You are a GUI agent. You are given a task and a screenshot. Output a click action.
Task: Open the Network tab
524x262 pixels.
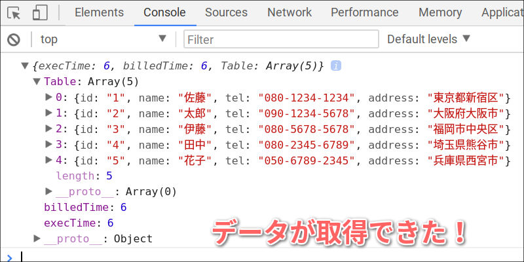290,12
